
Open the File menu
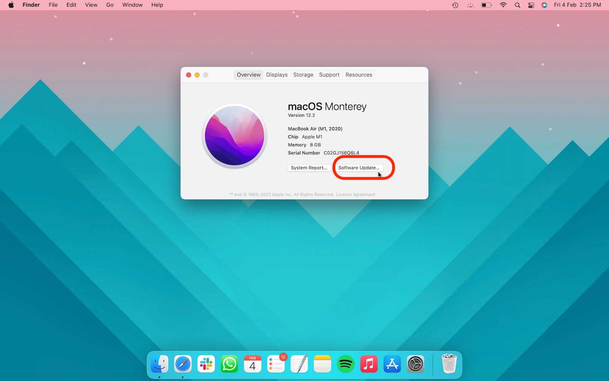pyautogui.click(x=53, y=5)
